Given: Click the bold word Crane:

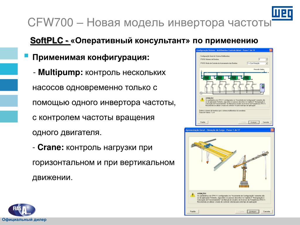Looking at the screenshot, I should point(50,147).
